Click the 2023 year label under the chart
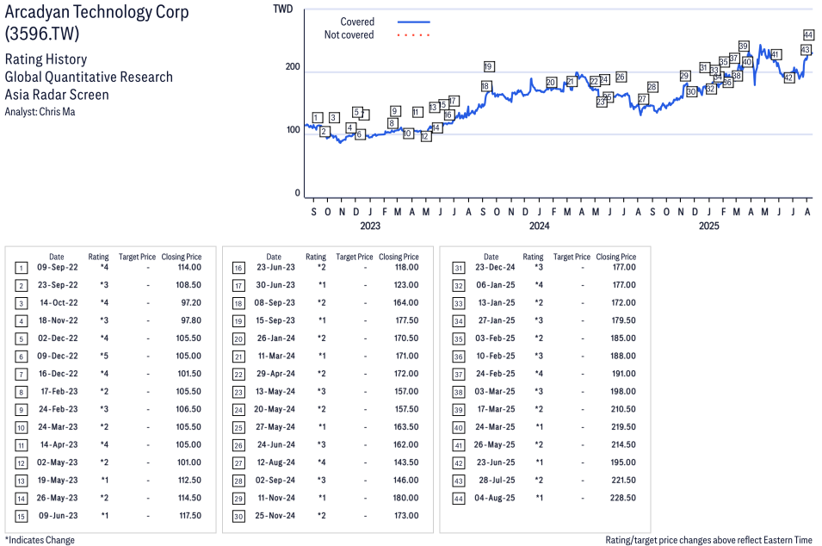This screenshot has height=546, width=822. (370, 226)
